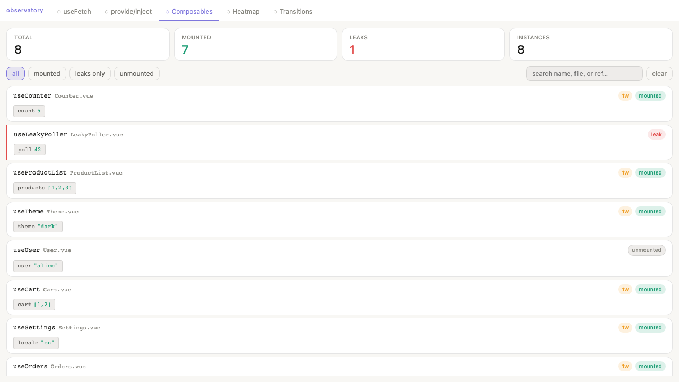
Task: Click inside the search field
Action: (584, 73)
